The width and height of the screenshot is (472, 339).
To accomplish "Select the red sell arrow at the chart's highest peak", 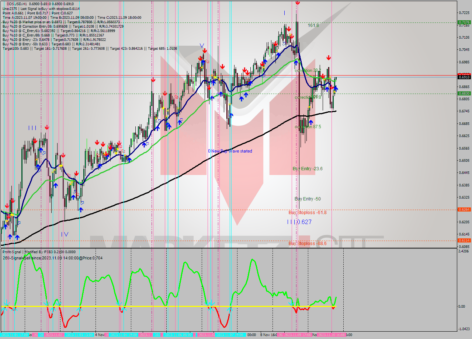I will (x=297, y=4).
